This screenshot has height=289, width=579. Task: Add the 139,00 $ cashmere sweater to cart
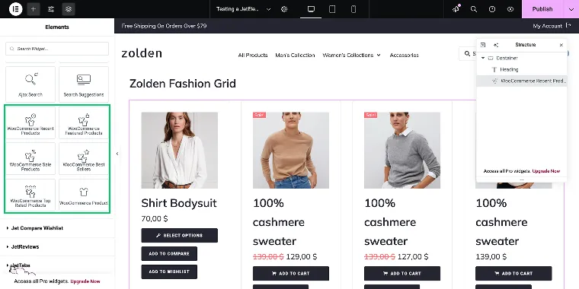point(513,274)
